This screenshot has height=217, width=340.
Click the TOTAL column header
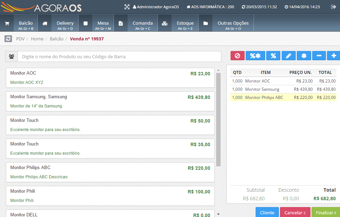325,73
